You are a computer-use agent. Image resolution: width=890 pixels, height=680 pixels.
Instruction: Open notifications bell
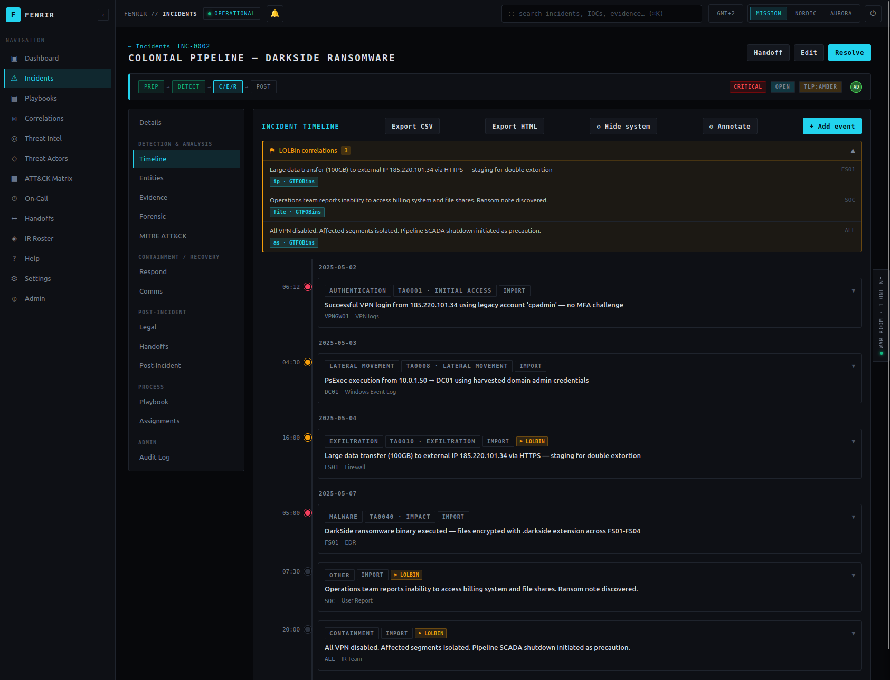click(x=274, y=14)
